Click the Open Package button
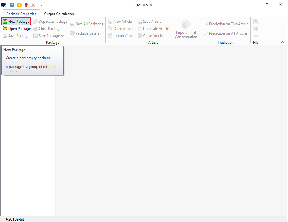288x222 pixels. click(x=17, y=29)
